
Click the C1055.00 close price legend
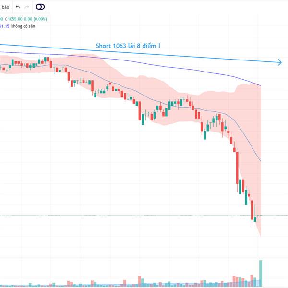pos(13,19)
